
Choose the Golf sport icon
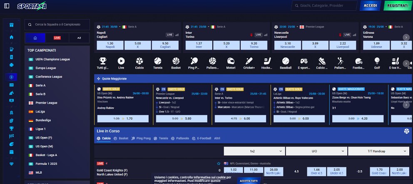pos(377,61)
